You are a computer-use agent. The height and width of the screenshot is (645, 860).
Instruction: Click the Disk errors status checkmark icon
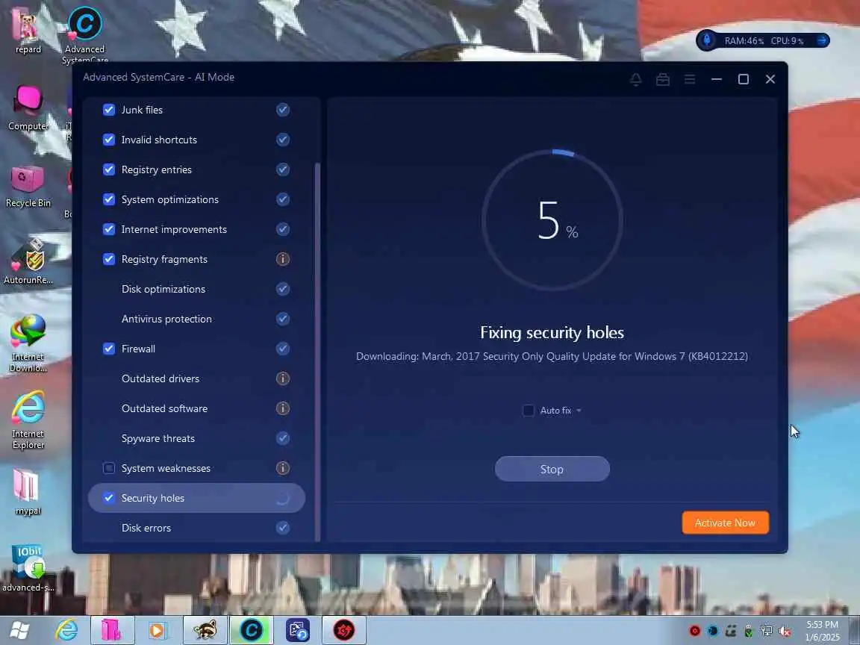pyautogui.click(x=282, y=528)
